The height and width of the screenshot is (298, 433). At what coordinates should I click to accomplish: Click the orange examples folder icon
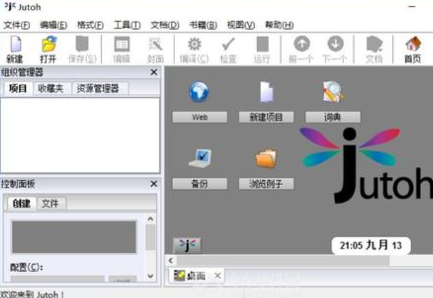point(266,158)
